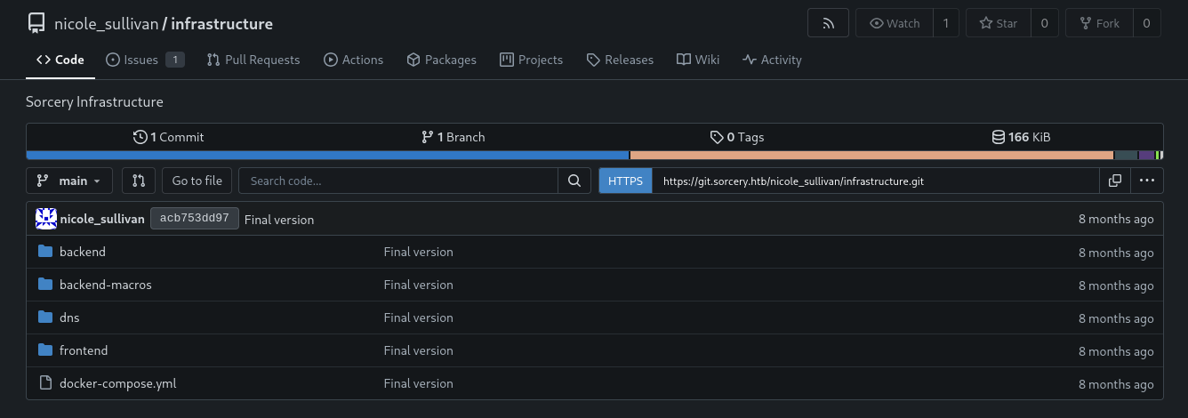
Task: Open the backend folder
Action: 82,252
